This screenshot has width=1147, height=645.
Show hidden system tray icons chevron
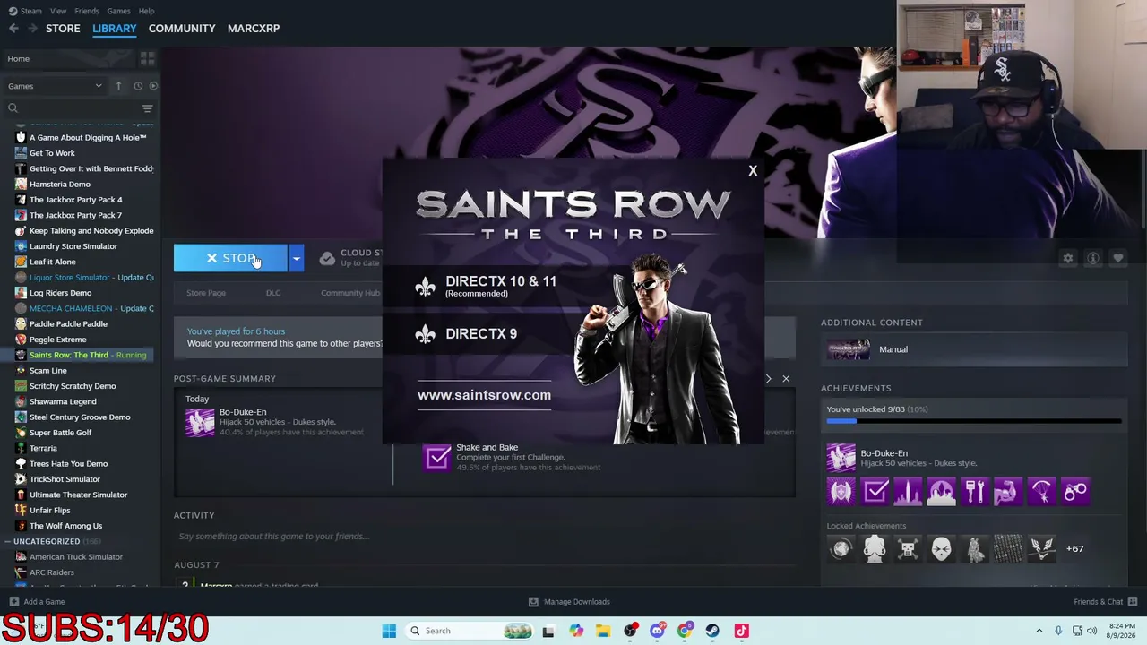1039,631
